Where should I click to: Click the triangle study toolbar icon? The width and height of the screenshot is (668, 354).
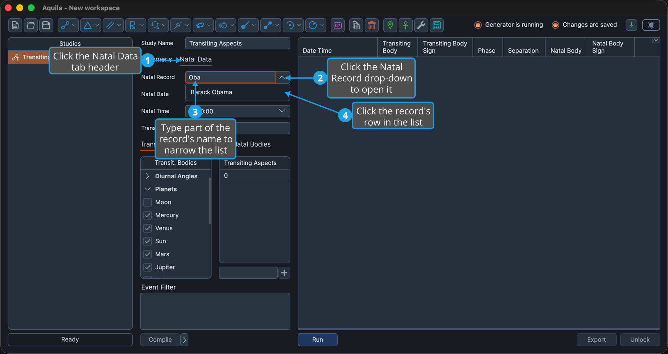pos(91,25)
